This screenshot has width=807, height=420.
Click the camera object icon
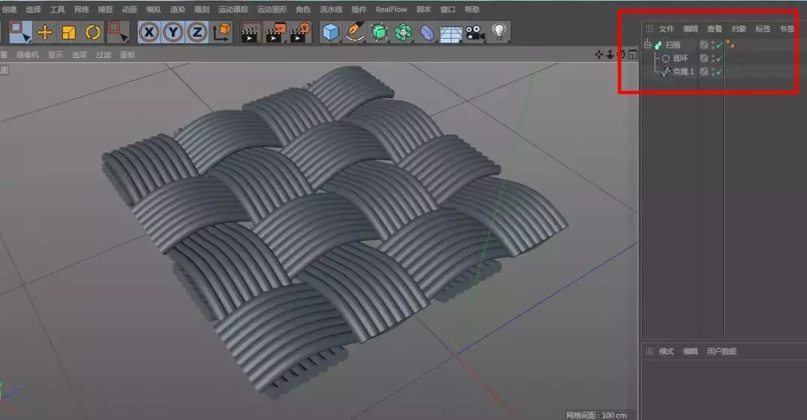[474, 32]
